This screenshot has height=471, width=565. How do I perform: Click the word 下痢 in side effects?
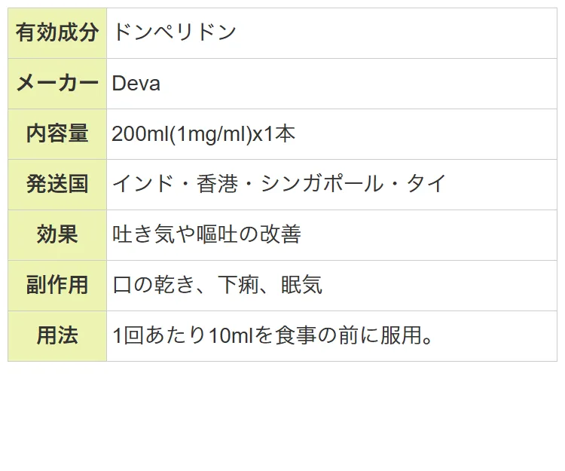tap(238, 285)
